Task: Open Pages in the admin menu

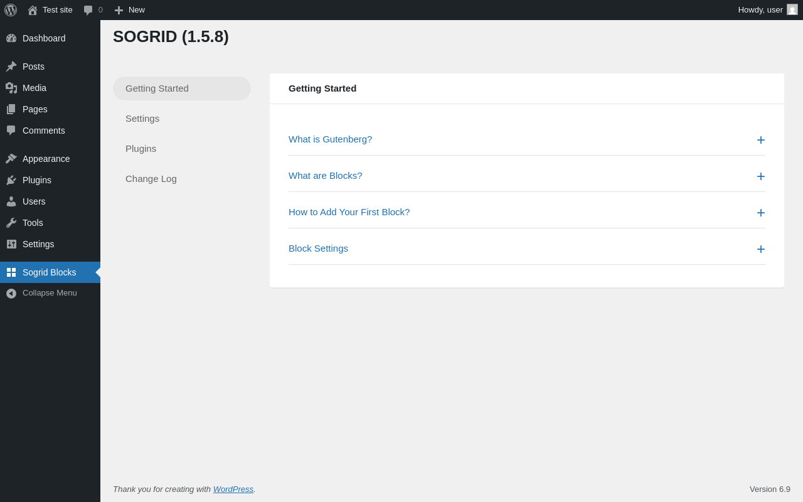Action: pos(50,109)
